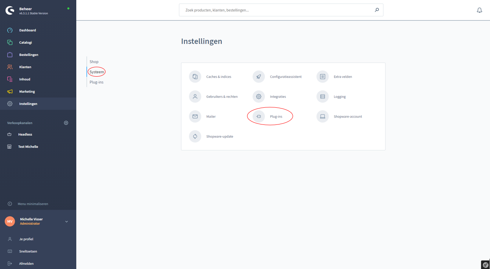Open the Plug-ins tab in settings
This screenshot has height=269, width=490.
click(96, 82)
